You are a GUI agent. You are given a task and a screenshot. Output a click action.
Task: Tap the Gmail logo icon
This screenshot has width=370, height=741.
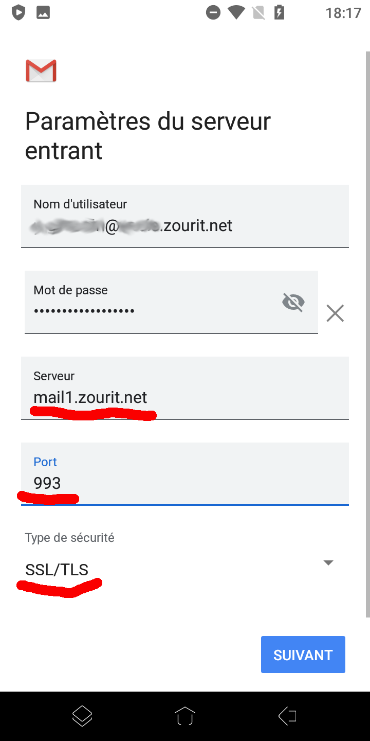[41, 71]
